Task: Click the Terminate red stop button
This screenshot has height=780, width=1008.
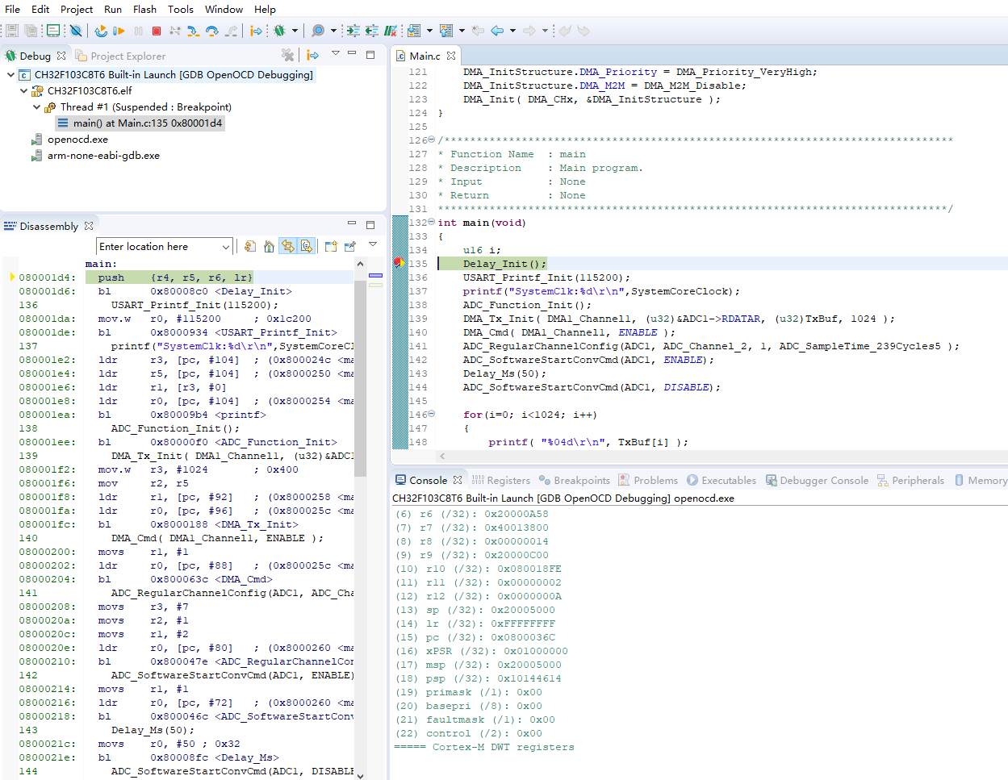Action: tap(157, 31)
